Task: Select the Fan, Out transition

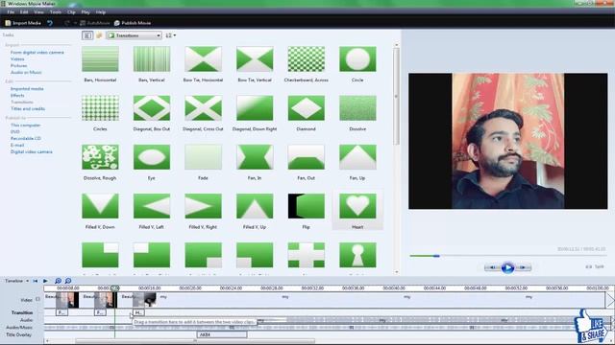Action: pos(306,157)
